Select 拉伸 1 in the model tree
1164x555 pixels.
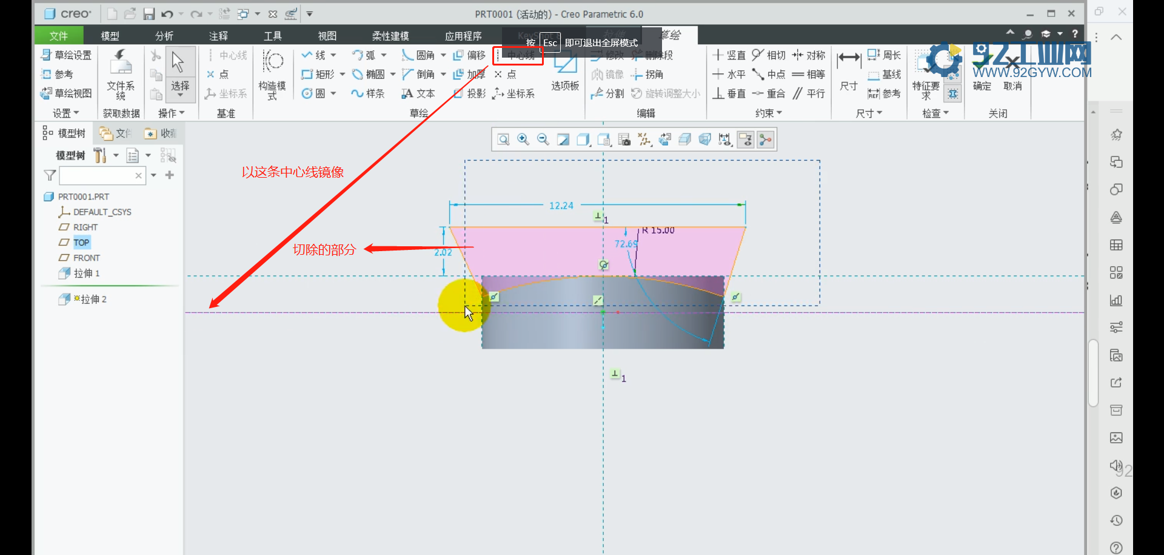[79, 274]
